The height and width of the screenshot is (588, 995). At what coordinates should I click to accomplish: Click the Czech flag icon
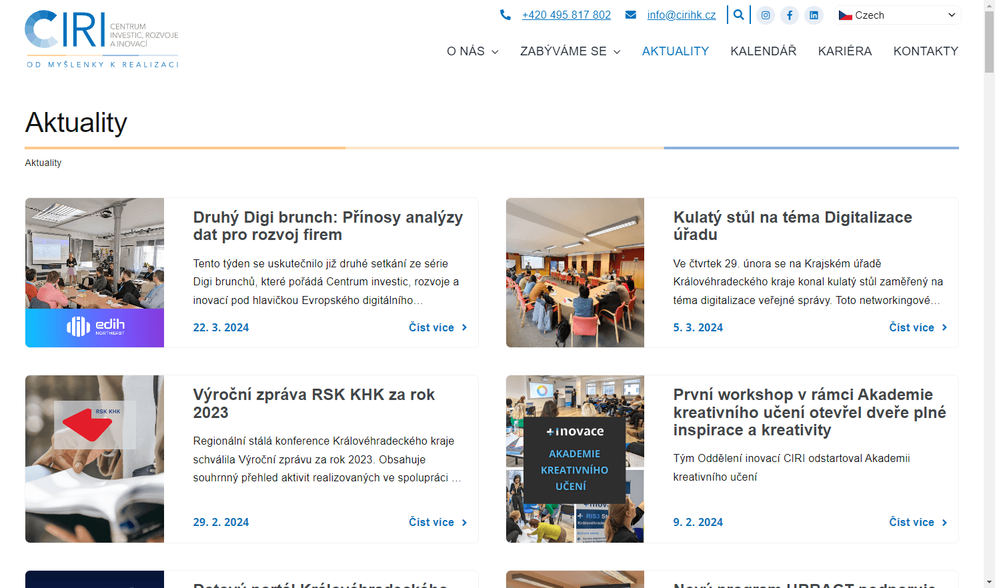tap(846, 15)
